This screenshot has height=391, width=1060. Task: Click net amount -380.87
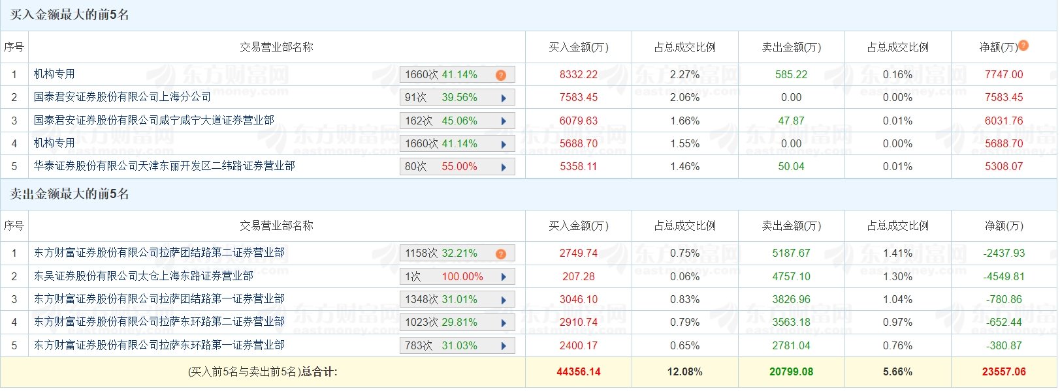(1004, 346)
